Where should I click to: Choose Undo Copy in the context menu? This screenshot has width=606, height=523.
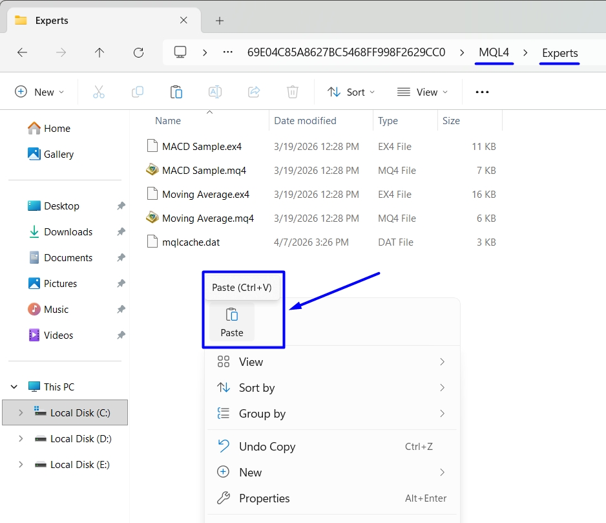point(332,447)
